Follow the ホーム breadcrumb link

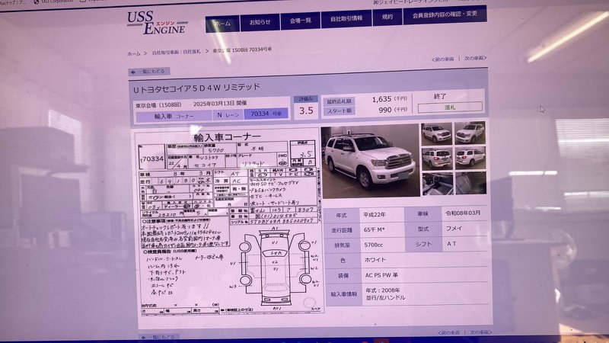coord(134,53)
